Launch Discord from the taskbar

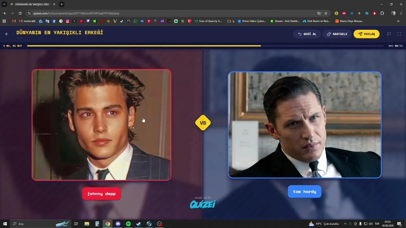118,224
